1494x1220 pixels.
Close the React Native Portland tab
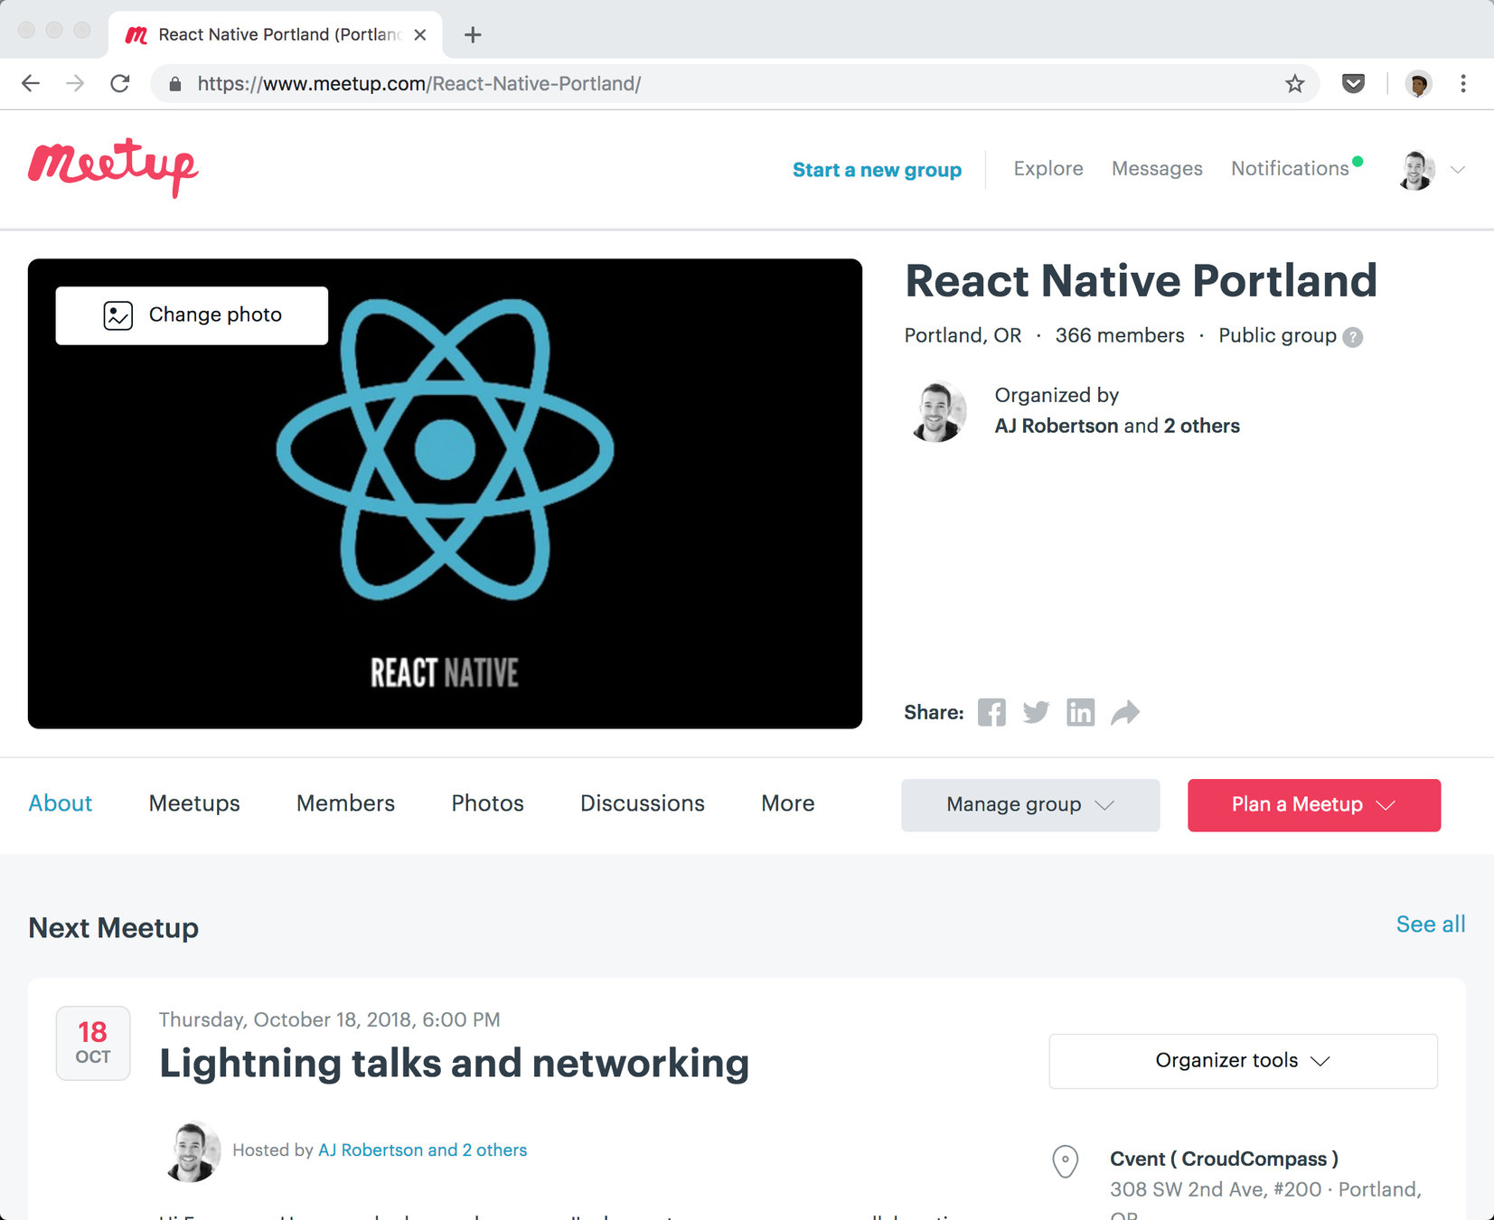[x=420, y=35]
